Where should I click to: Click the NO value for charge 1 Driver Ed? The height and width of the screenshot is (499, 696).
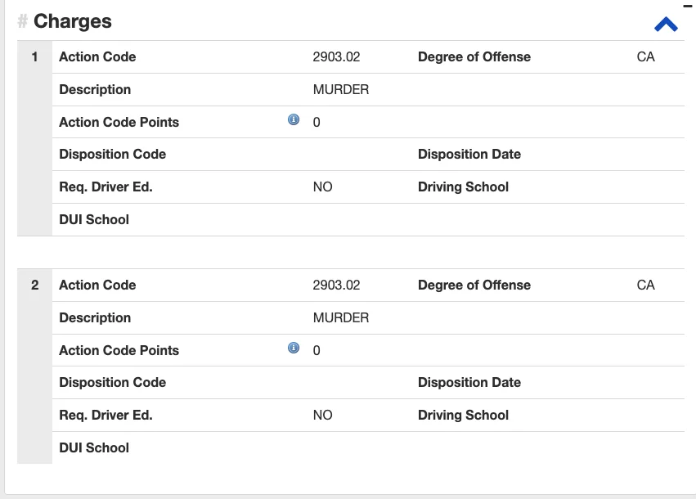pyautogui.click(x=322, y=187)
